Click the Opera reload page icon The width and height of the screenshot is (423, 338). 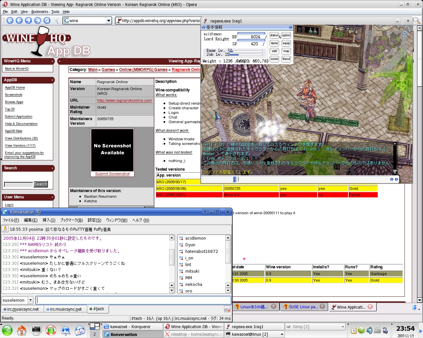click(47, 20)
